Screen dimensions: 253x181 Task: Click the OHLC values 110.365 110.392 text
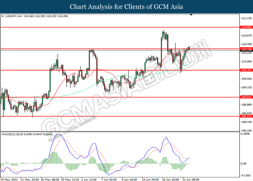(x=34, y=16)
